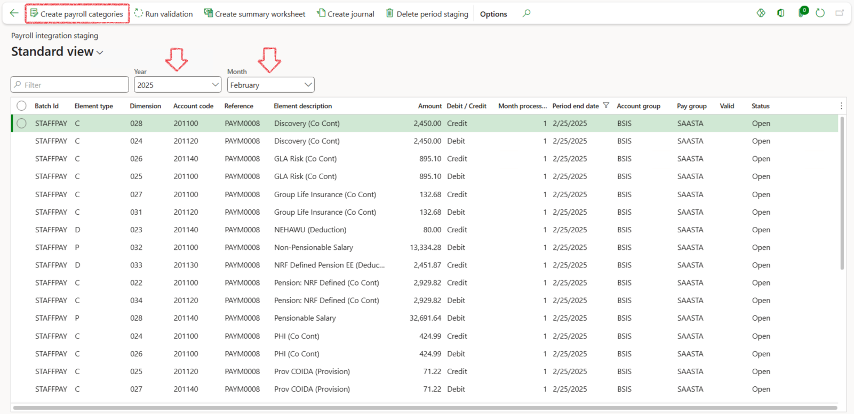Click dimension 031 cell

[x=137, y=212]
